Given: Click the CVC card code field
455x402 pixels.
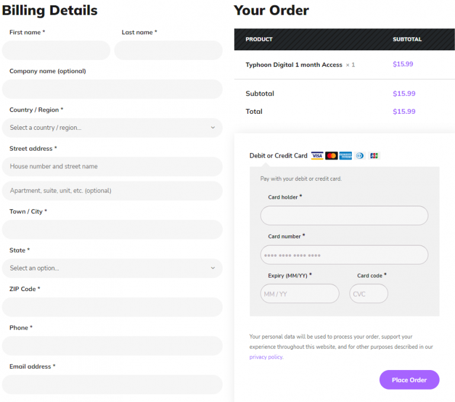Looking at the screenshot, I should coord(369,293).
